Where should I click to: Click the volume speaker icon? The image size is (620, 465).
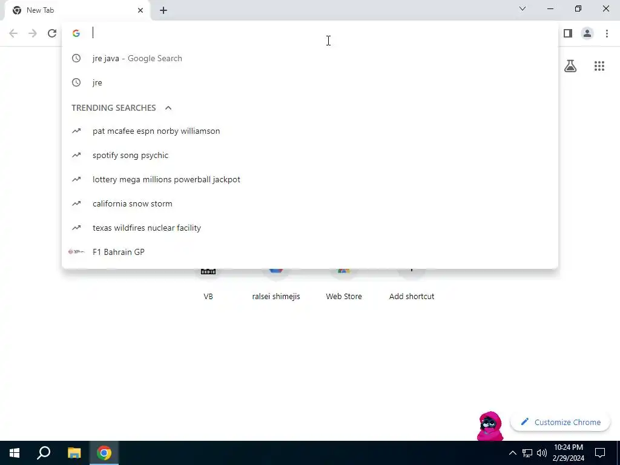pos(542,453)
